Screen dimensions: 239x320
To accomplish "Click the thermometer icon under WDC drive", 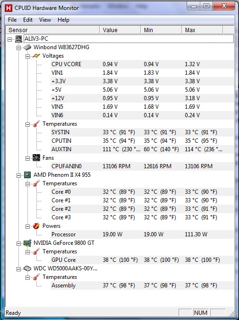I will click(36, 277).
